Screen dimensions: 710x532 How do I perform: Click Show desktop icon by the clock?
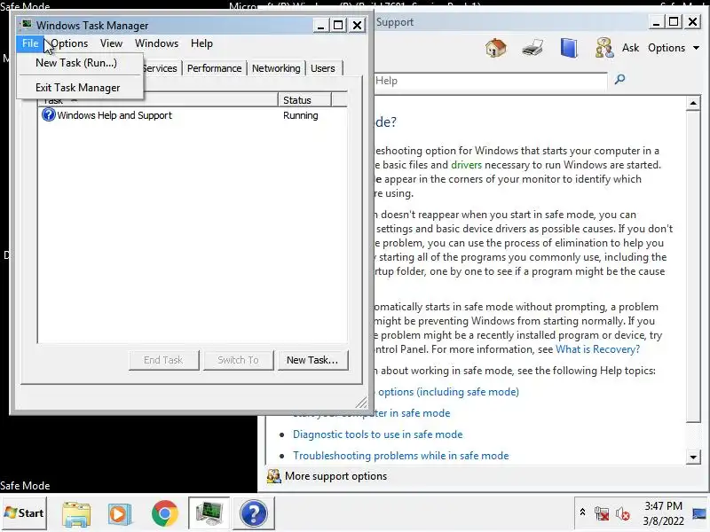[700, 513]
